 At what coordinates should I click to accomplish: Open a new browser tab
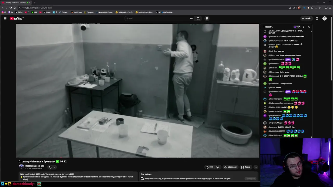(x=34, y=3)
